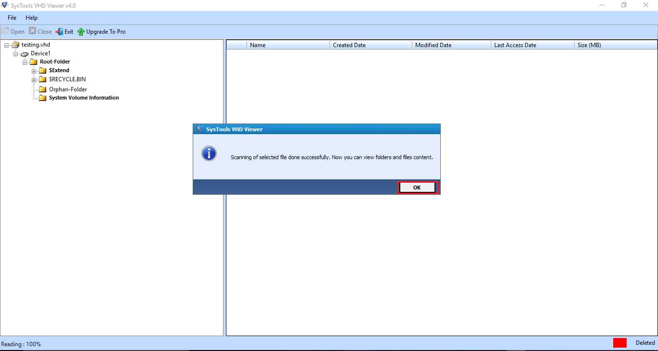The width and height of the screenshot is (658, 351).
Task: Click the Root-Folder folder icon
Action: (33, 62)
